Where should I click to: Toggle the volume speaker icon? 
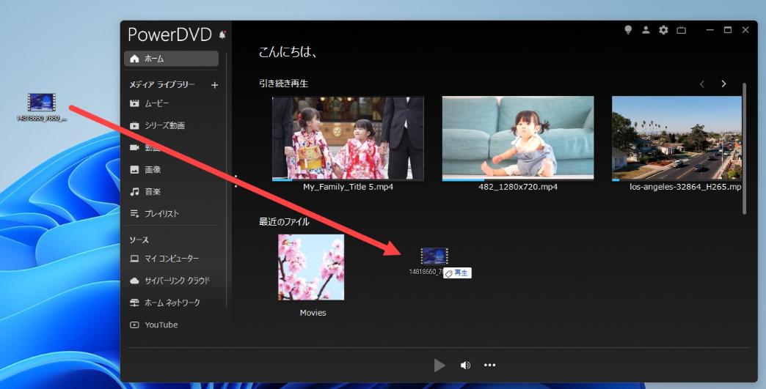tap(466, 365)
